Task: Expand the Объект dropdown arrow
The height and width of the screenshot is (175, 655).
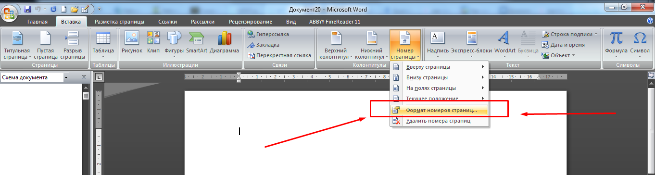Action: [x=573, y=55]
